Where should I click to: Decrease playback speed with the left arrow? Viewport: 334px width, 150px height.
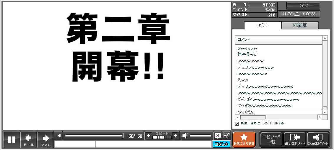pos(149,136)
